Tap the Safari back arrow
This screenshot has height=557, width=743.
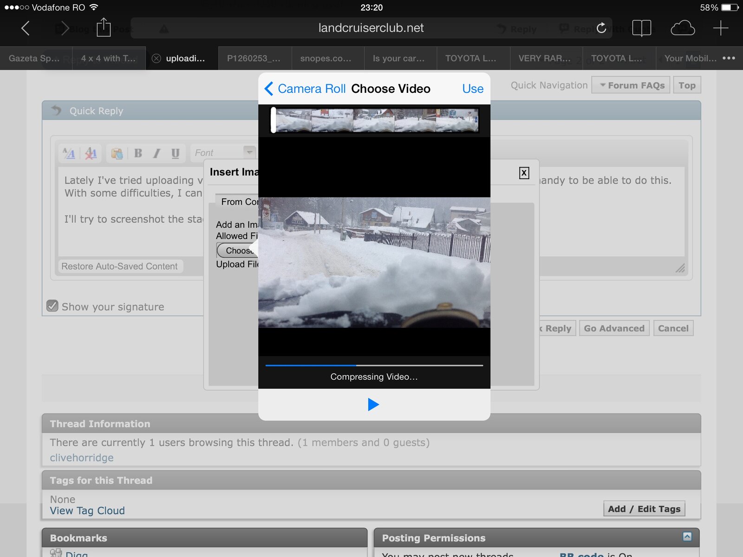click(26, 28)
